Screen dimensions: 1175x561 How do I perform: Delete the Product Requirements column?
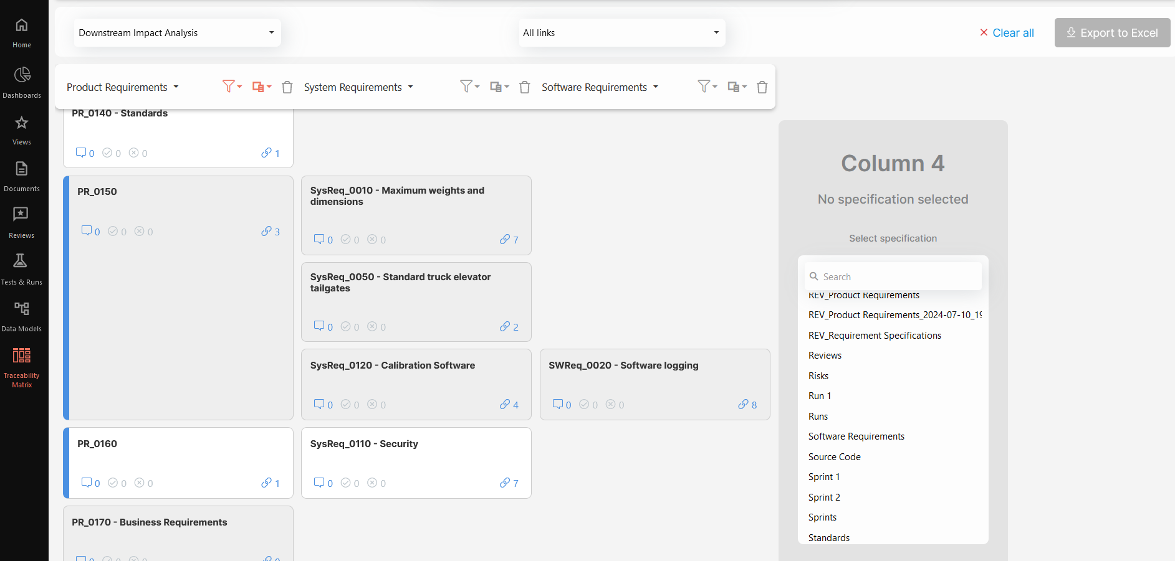[x=287, y=87]
